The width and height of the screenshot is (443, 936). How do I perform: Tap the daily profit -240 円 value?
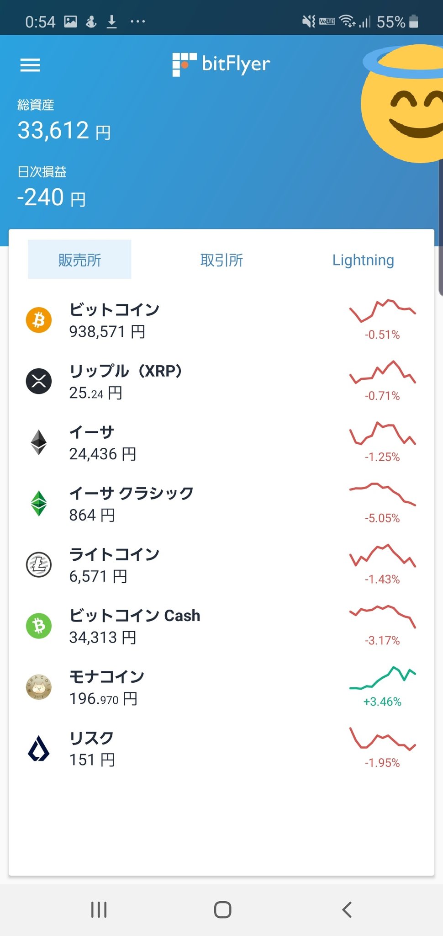click(51, 198)
